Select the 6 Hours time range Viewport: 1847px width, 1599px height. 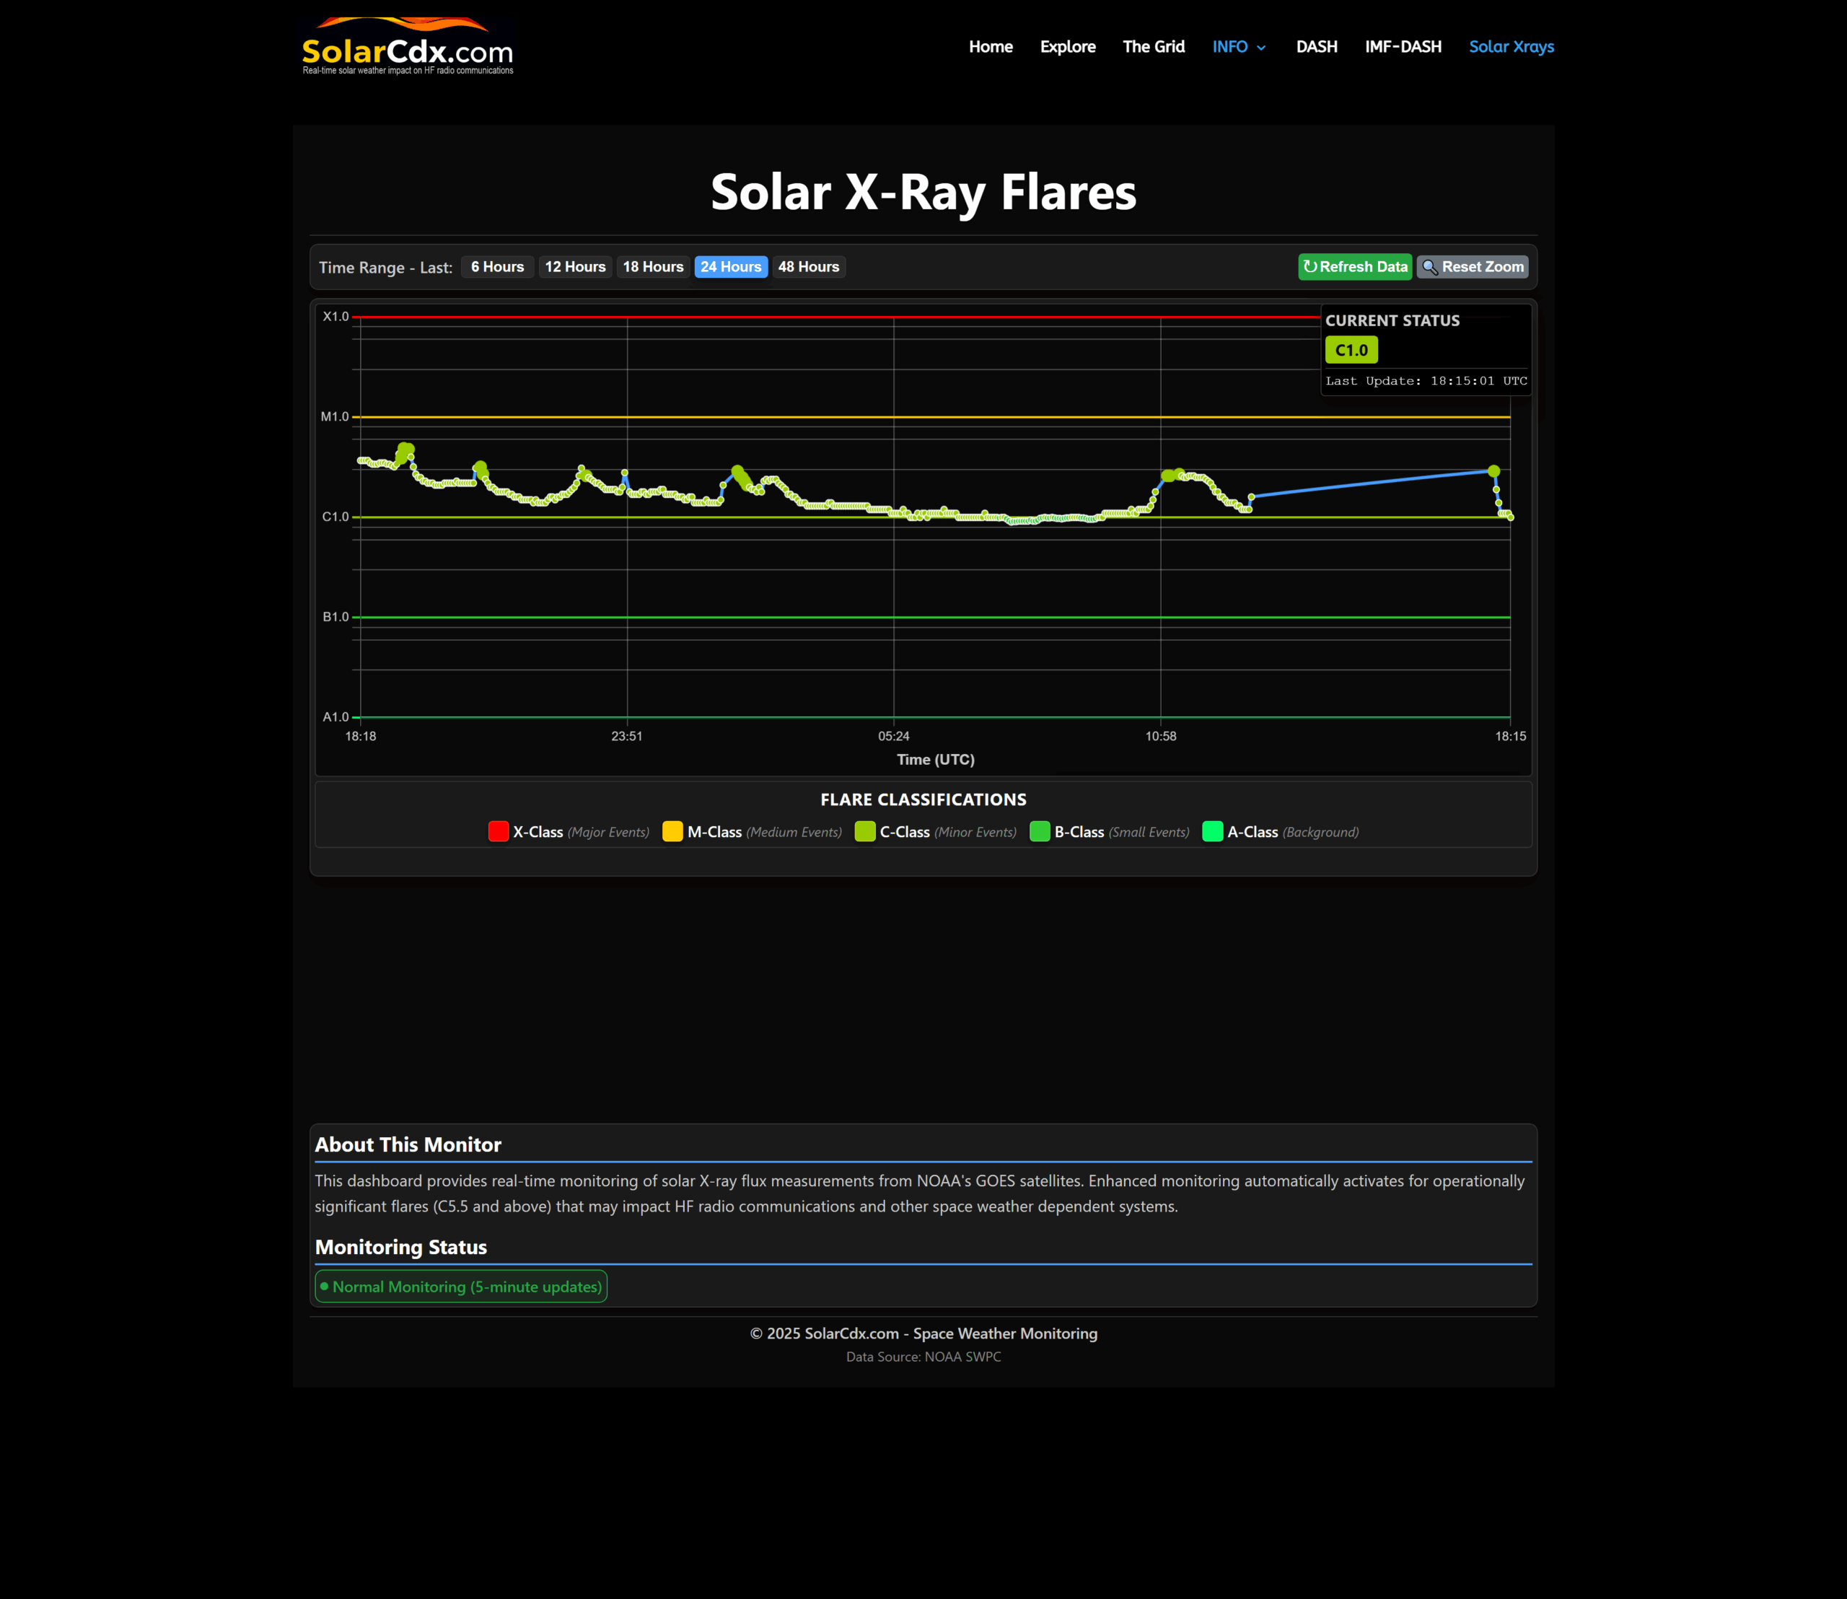[x=497, y=267]
